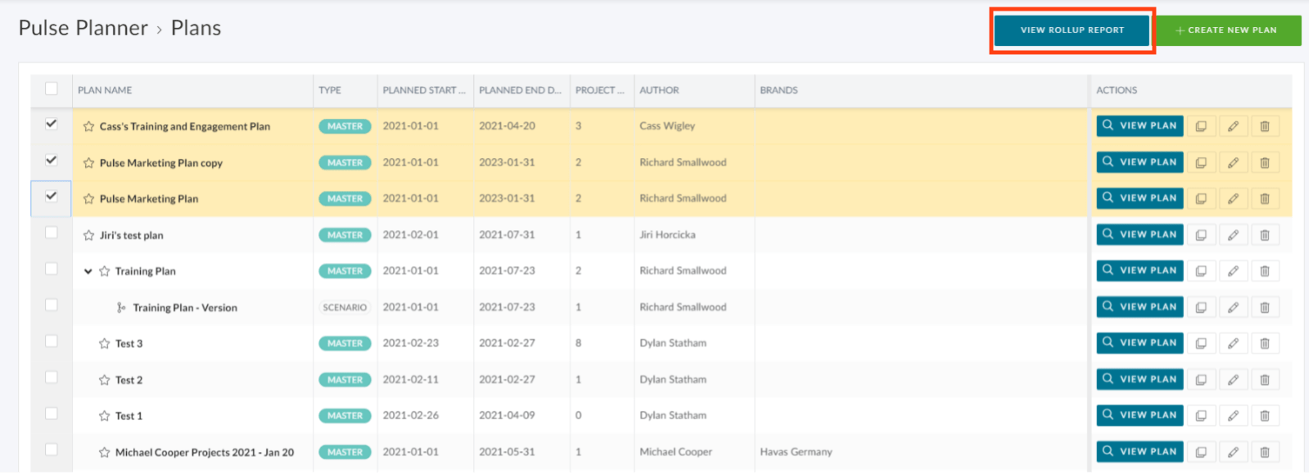Check the Training Plan row checkbox

pyautogui.click(x=52, y=269)
